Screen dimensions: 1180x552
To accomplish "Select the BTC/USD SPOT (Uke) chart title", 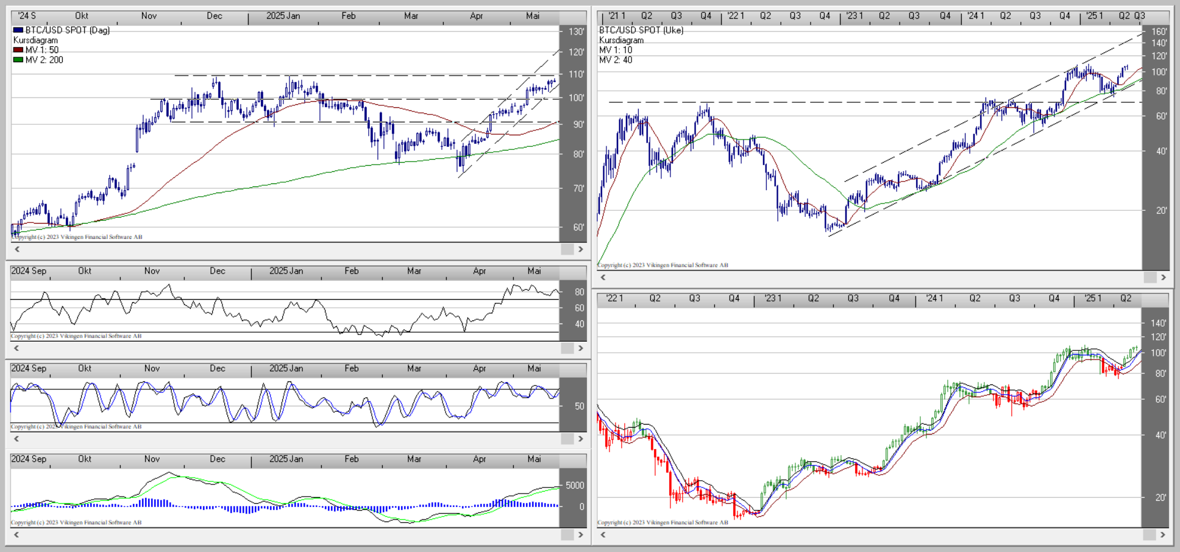I will coord(641,30).
